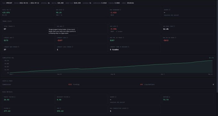Select the leverage value 3x
The width and height of the screenshot is (218, 116).
coord(90,3)
